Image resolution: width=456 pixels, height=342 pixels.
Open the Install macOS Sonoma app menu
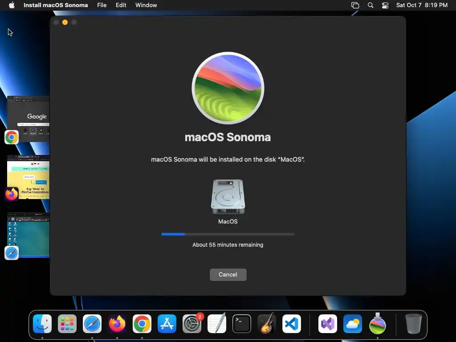[x=56, y=5]
